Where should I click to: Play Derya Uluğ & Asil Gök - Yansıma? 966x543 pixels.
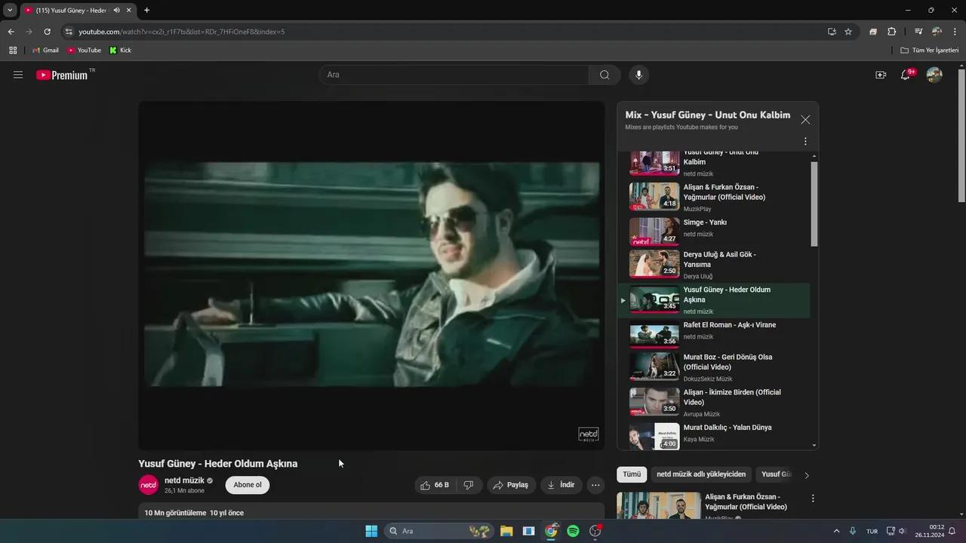pos(714,265)
